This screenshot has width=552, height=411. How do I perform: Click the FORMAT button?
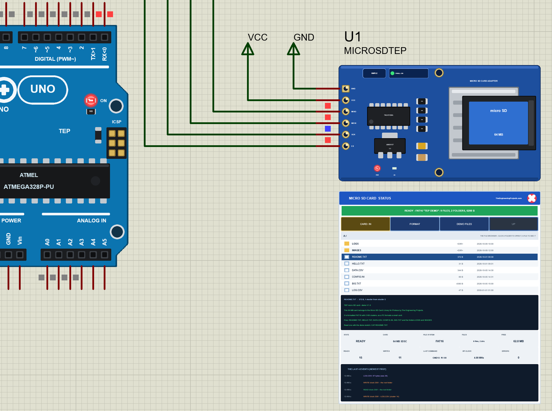pyautogui.click(x=415, y=224)
